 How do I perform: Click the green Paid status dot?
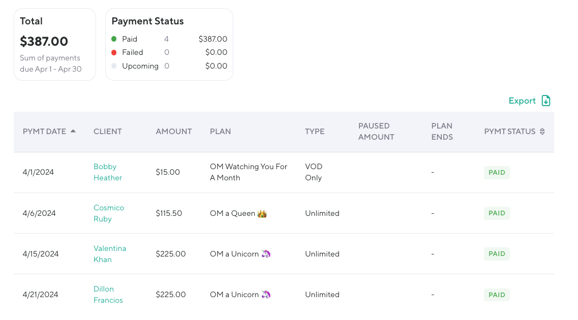(x=114, y=39)
